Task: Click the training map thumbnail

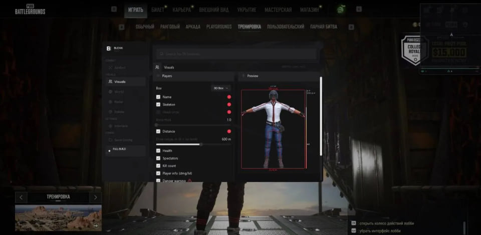Action: click(58, 217)
